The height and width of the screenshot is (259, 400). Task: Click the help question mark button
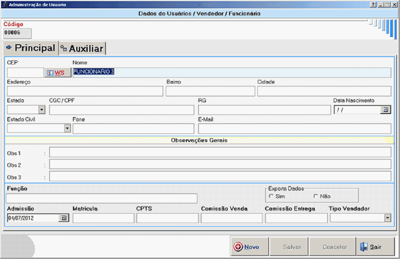373,5
